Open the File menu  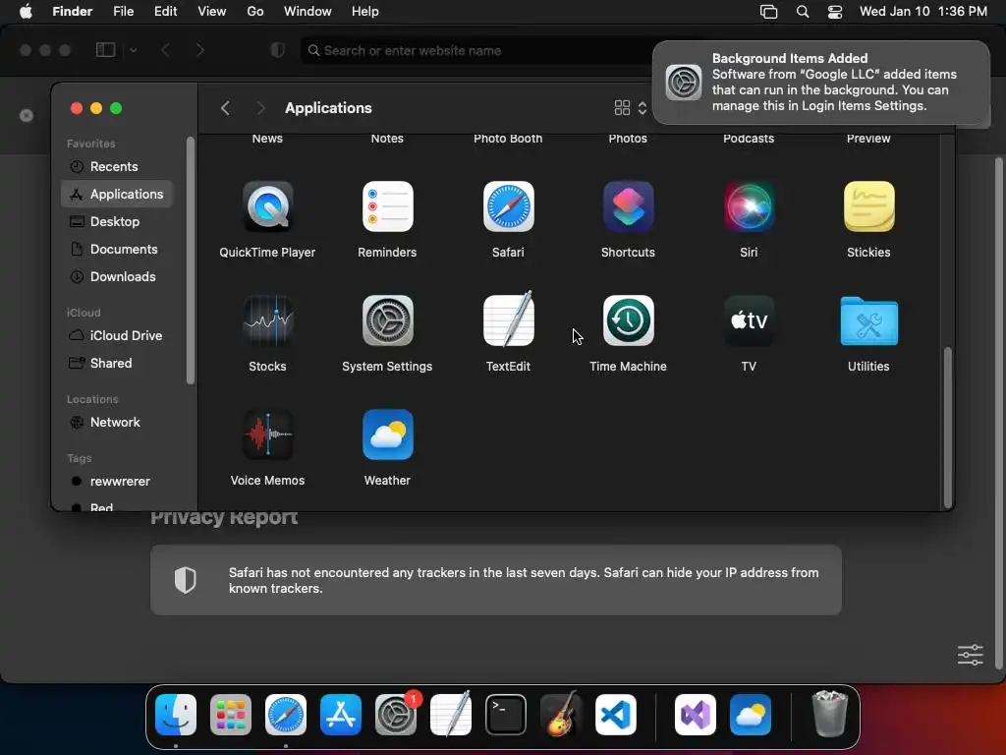pyautogui.click(x=123, y=12)
